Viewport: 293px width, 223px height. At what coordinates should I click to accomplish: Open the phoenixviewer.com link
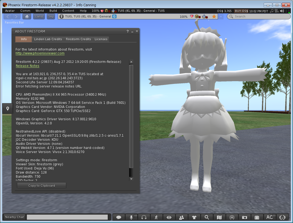(x=40, y=53)
